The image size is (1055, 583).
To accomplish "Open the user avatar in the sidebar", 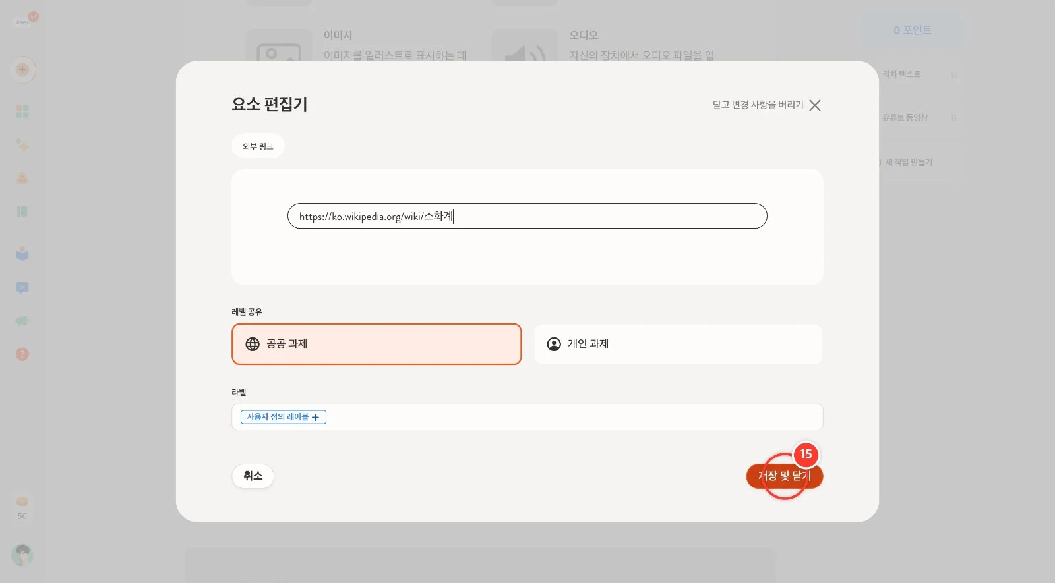I will point(22,555).
